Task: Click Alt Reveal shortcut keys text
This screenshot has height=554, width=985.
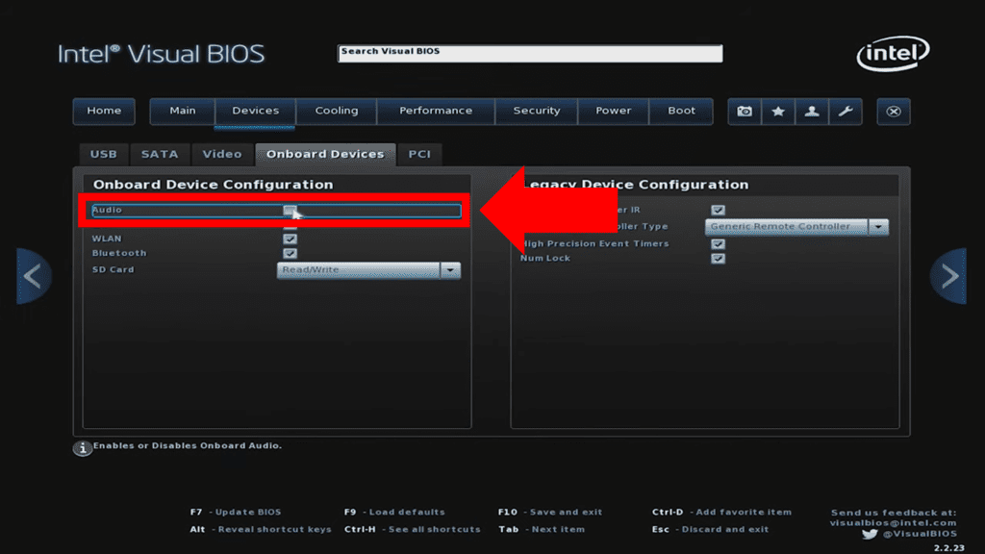Action: coord(261,530)
